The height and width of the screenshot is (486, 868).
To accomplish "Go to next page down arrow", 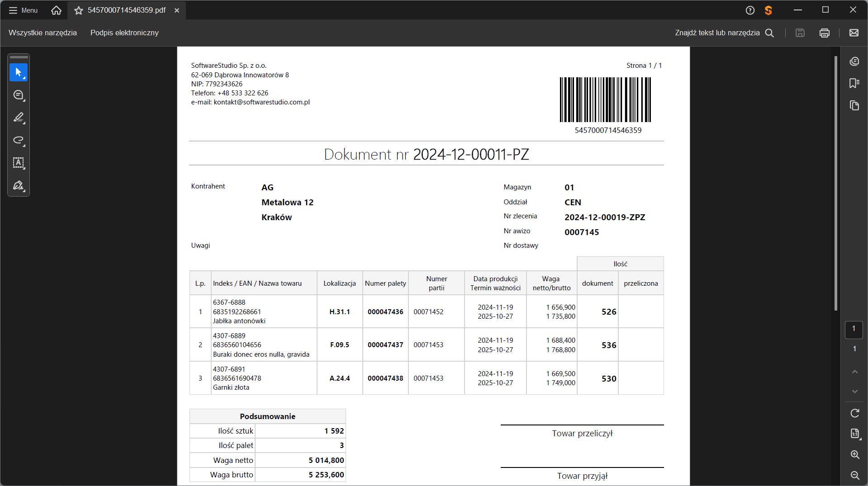I will click(854, 391).
